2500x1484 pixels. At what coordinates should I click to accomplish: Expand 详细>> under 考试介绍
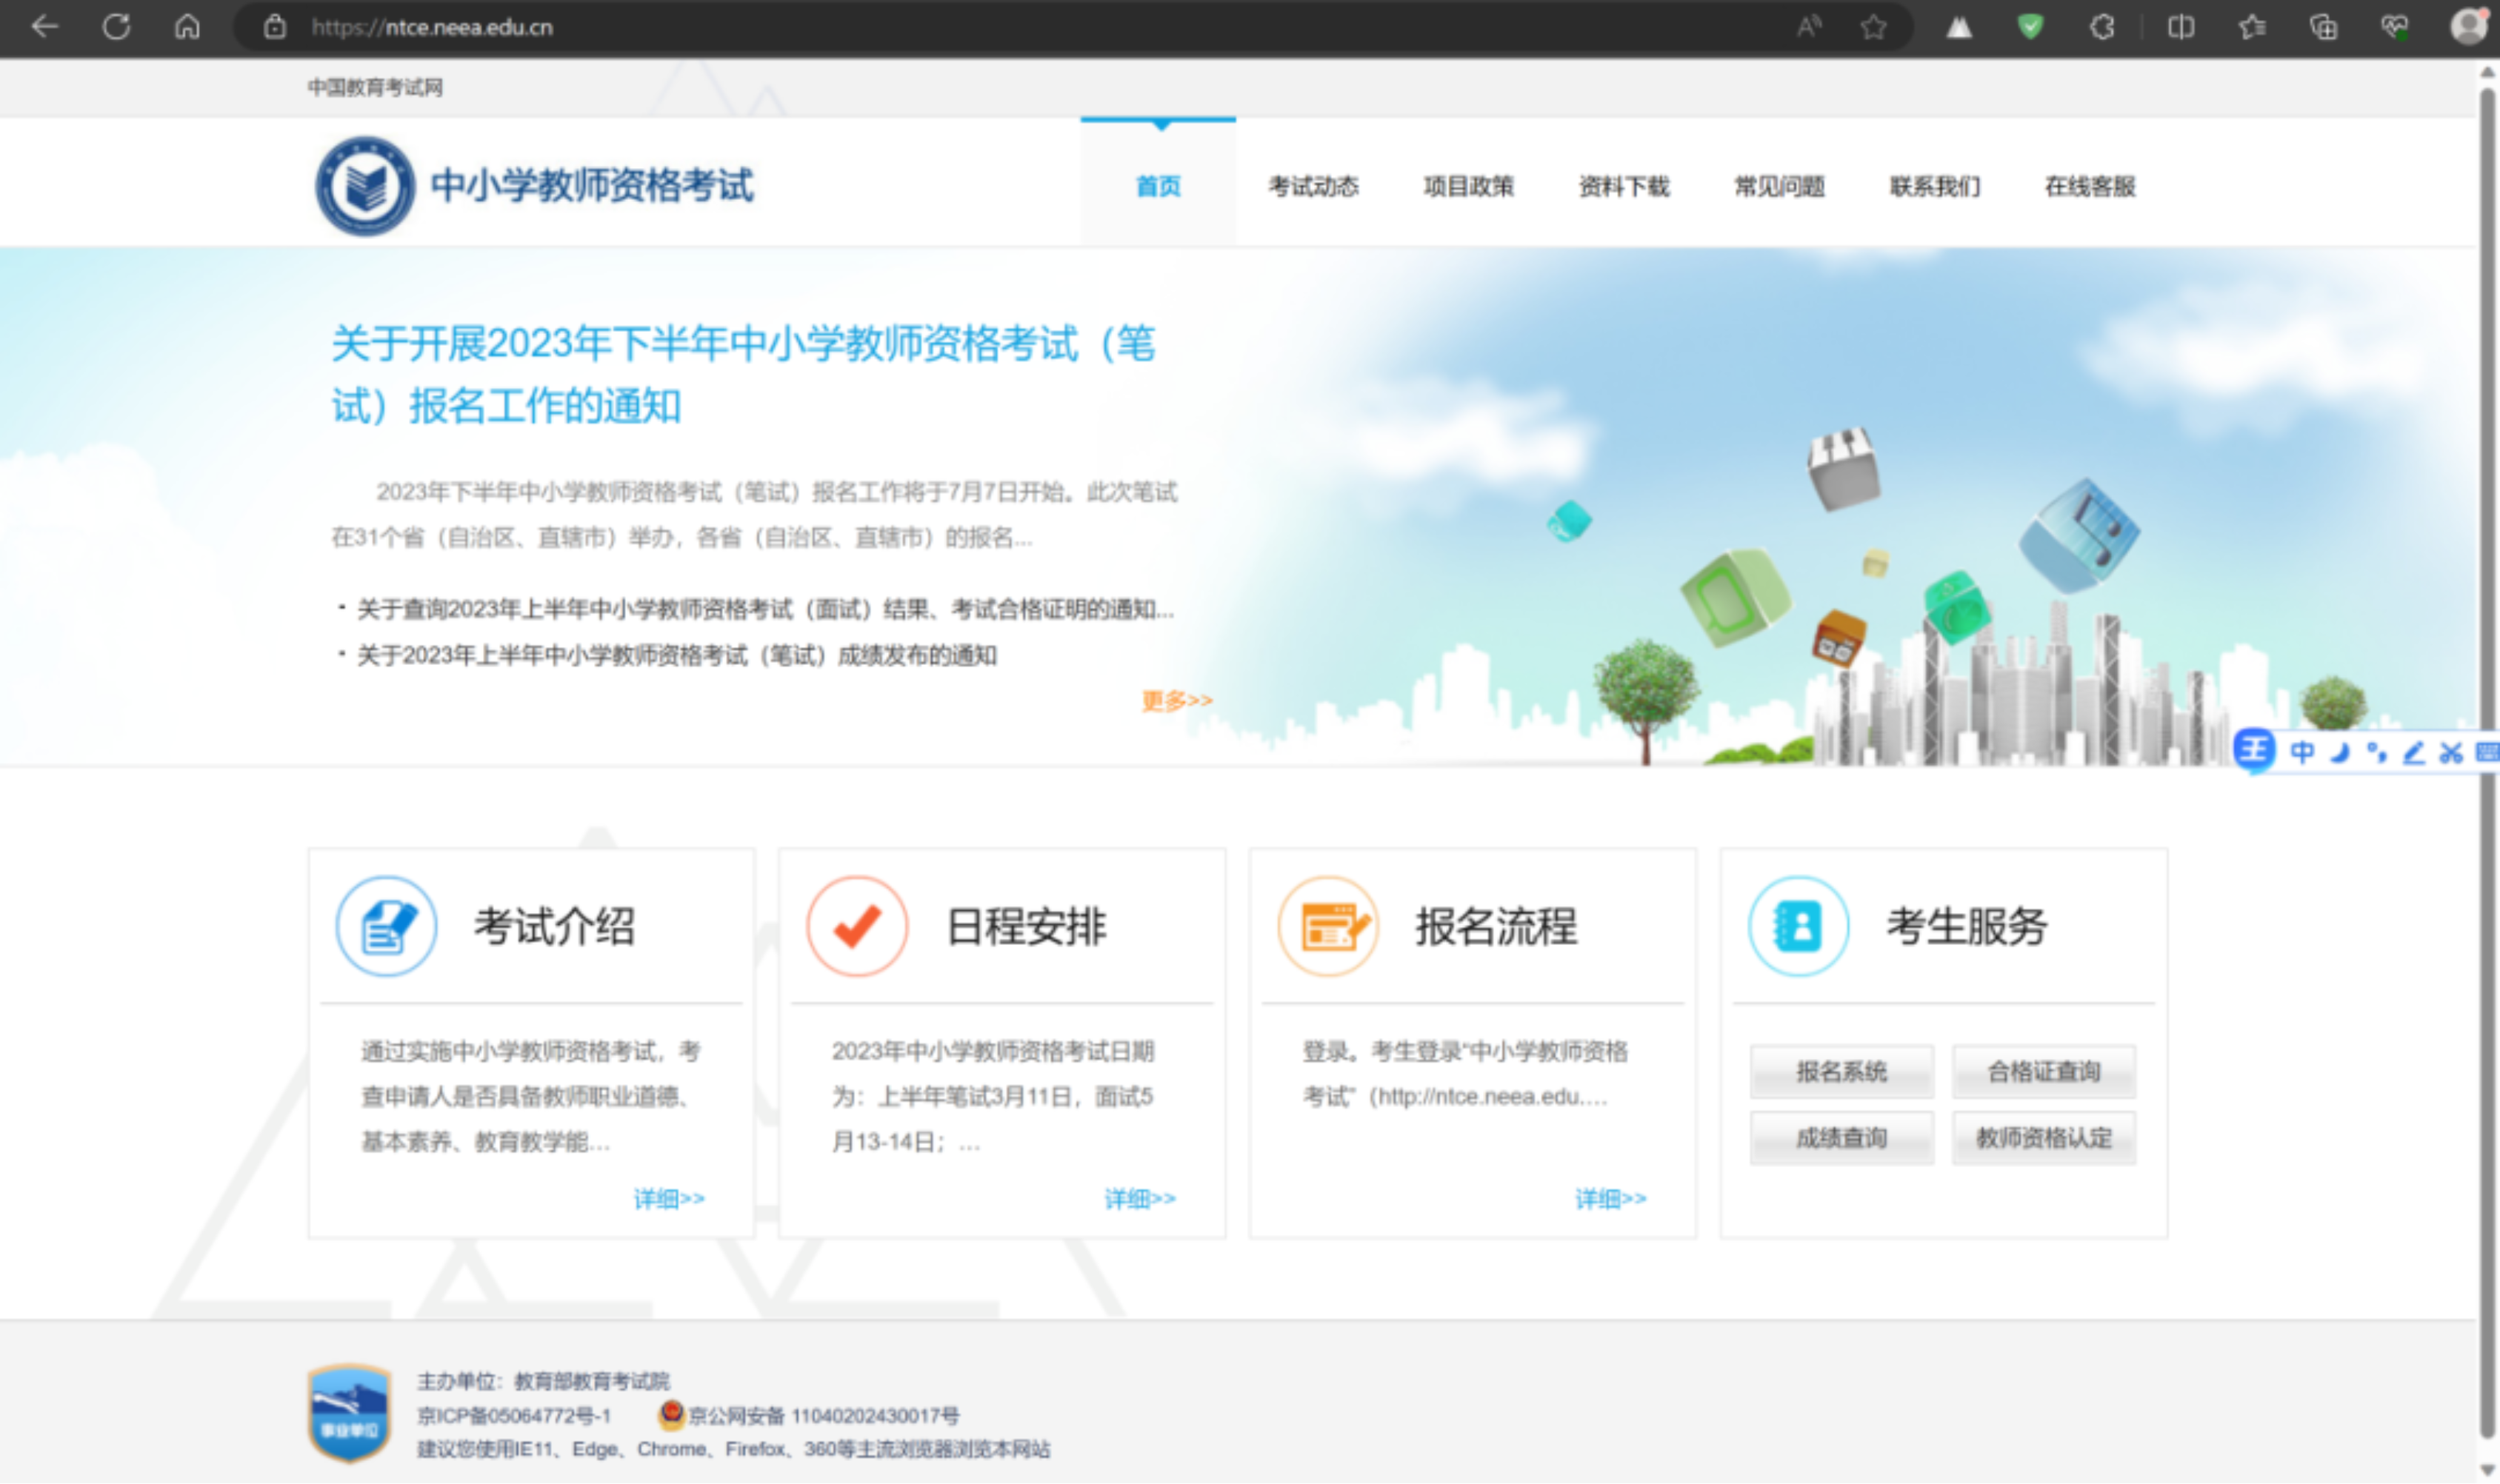tap(669, 1198)
